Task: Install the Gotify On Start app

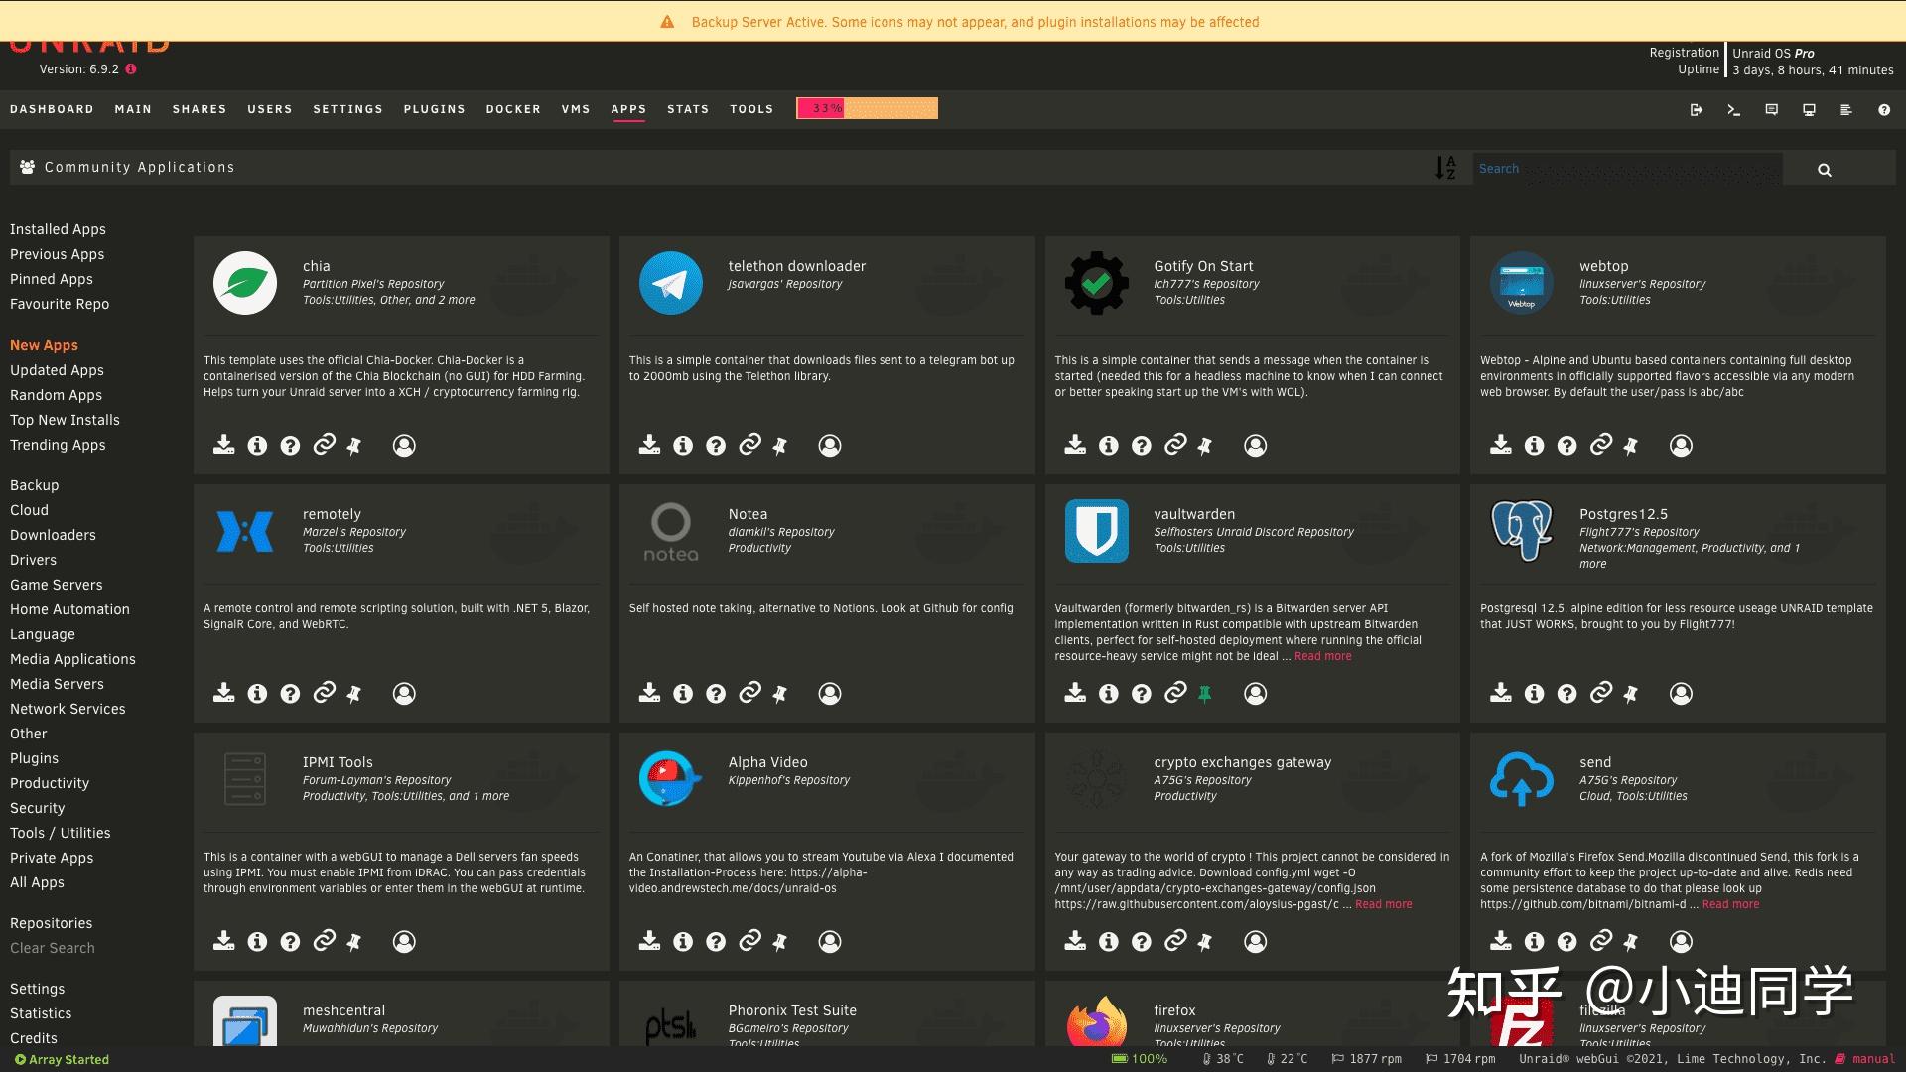Action: pyautogui.click(x=1075, y=445)
